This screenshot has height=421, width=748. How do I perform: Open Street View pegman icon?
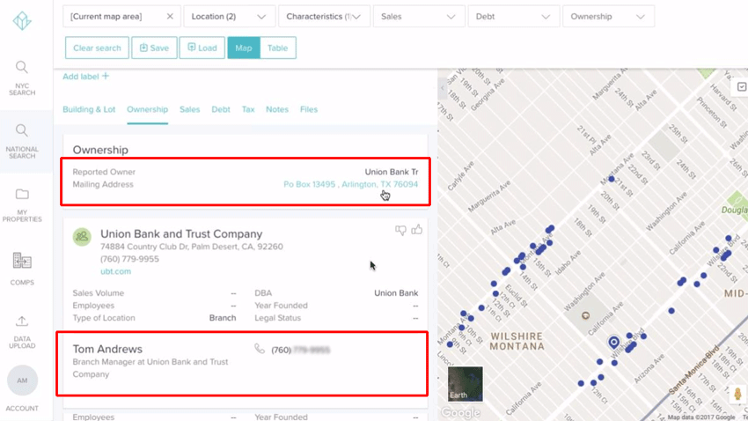click(x=737, y=395)
